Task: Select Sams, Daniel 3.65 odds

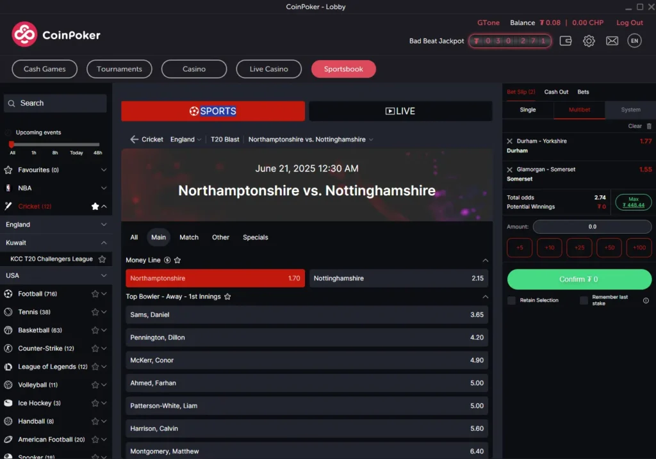Action: coord(307,314)
